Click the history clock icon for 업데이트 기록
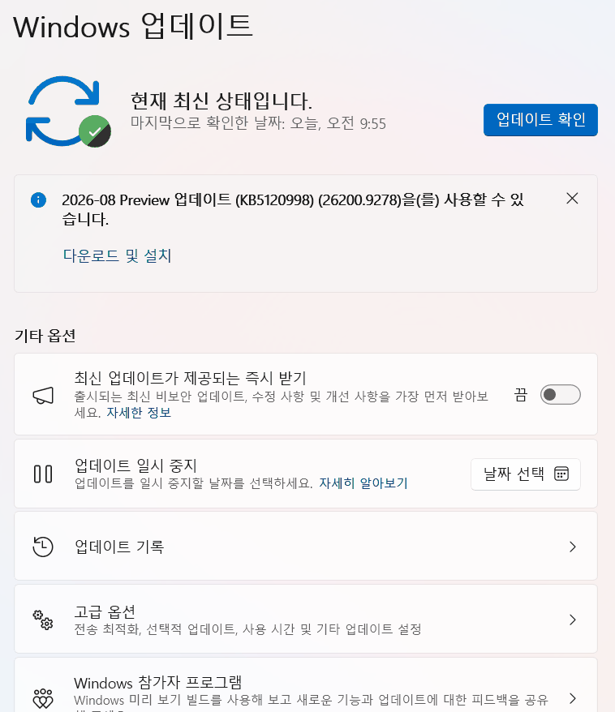The height and width of the screenshot is (712, 615). tap(43, 547)
